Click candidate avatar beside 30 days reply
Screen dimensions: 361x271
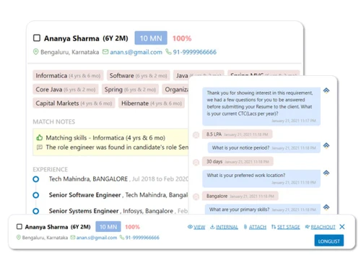point(196,163)
